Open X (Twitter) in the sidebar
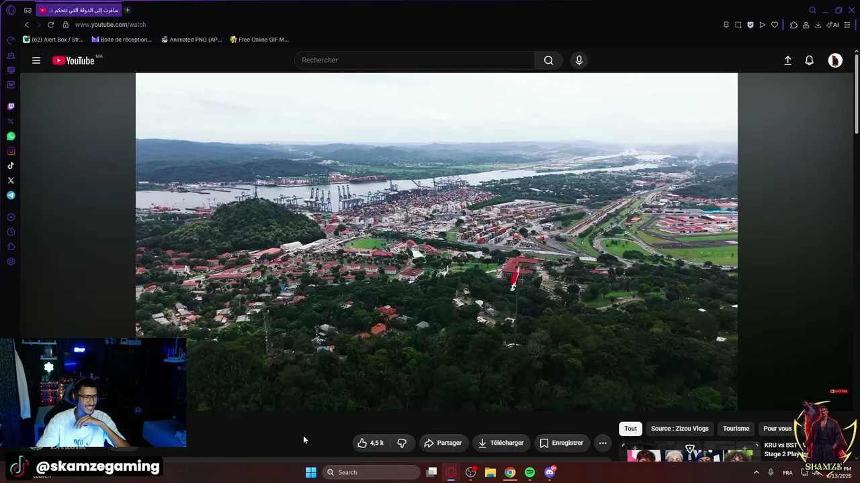Image resolution: width=860 pixels, height=483 pixels. click(x=11, y=180)
